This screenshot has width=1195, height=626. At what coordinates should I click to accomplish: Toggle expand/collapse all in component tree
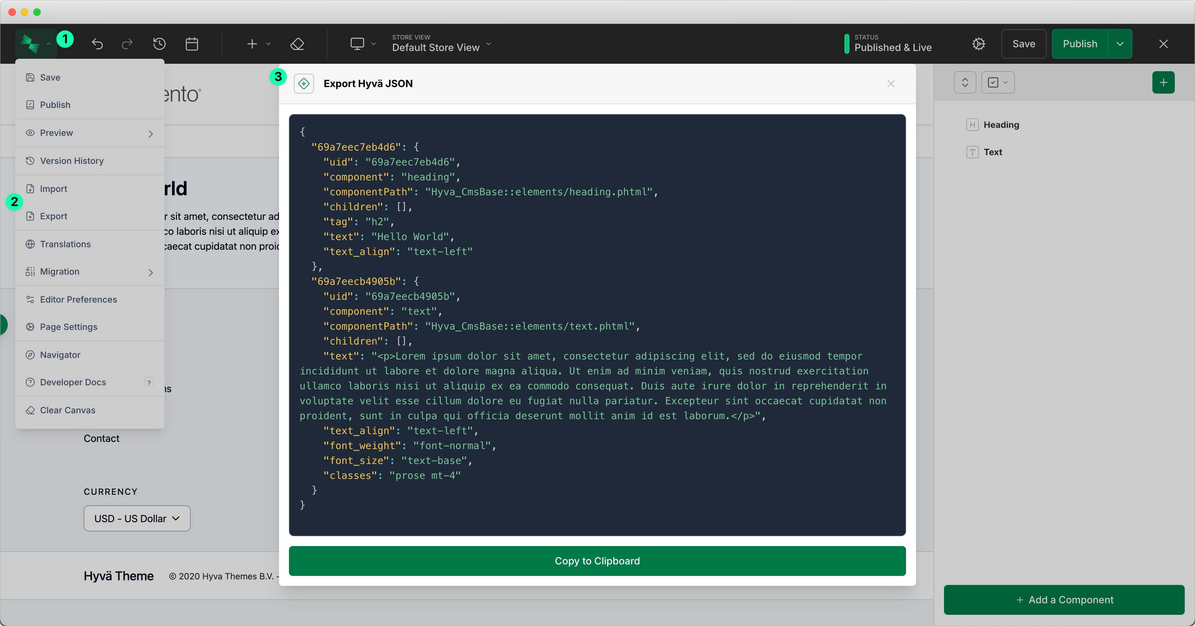(x=965, y=82)
